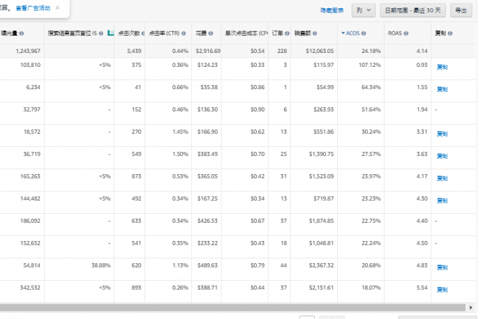Click the scrollbar right arrow
485x319 pixels.
[x=471, y=307]
